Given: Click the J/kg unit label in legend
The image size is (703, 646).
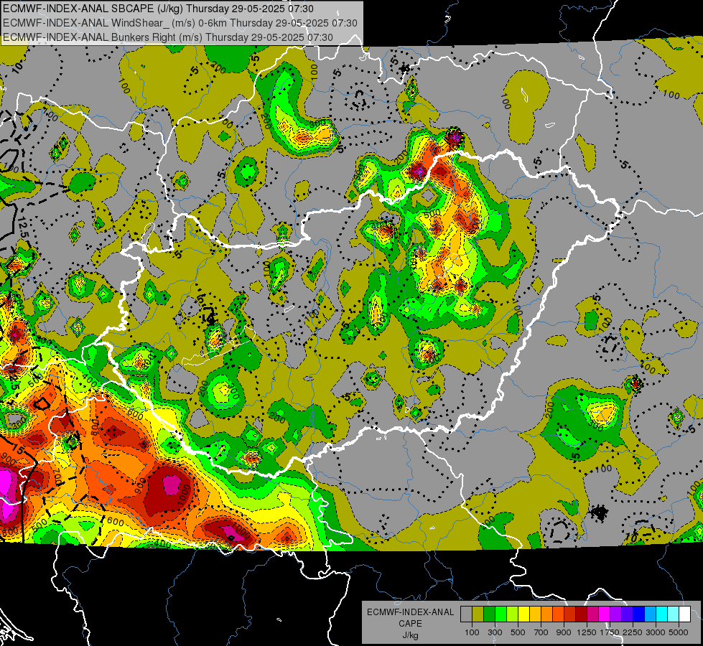Looking at the screenshot, I should pyautogui.click(x=410, y=635).
